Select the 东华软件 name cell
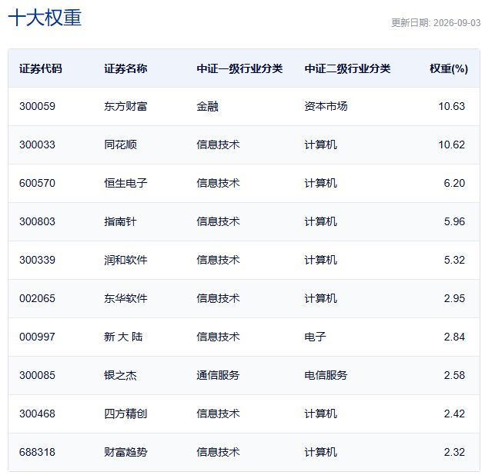This screenshot has width=485, height=475. (x=125, y=298)
